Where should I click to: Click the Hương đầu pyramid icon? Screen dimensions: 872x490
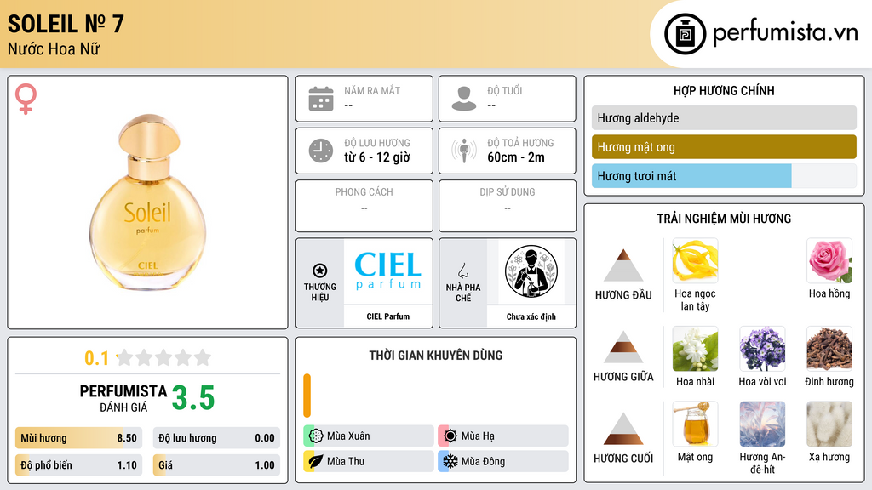click(x=623, y=265)
